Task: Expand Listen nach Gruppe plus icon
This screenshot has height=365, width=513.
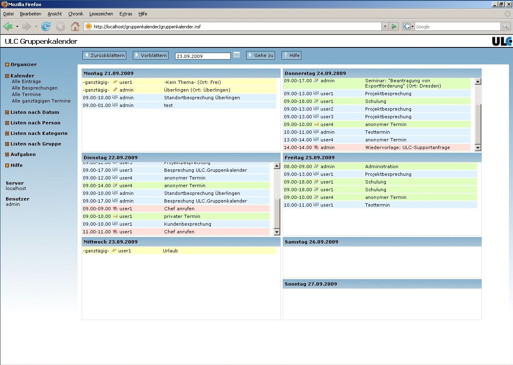Action: pos(7,144)
